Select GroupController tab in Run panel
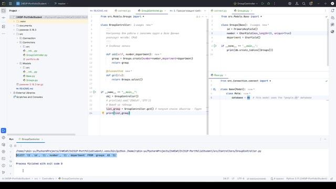This screenshot has height=189, width=336. click(x=30, y=139)
